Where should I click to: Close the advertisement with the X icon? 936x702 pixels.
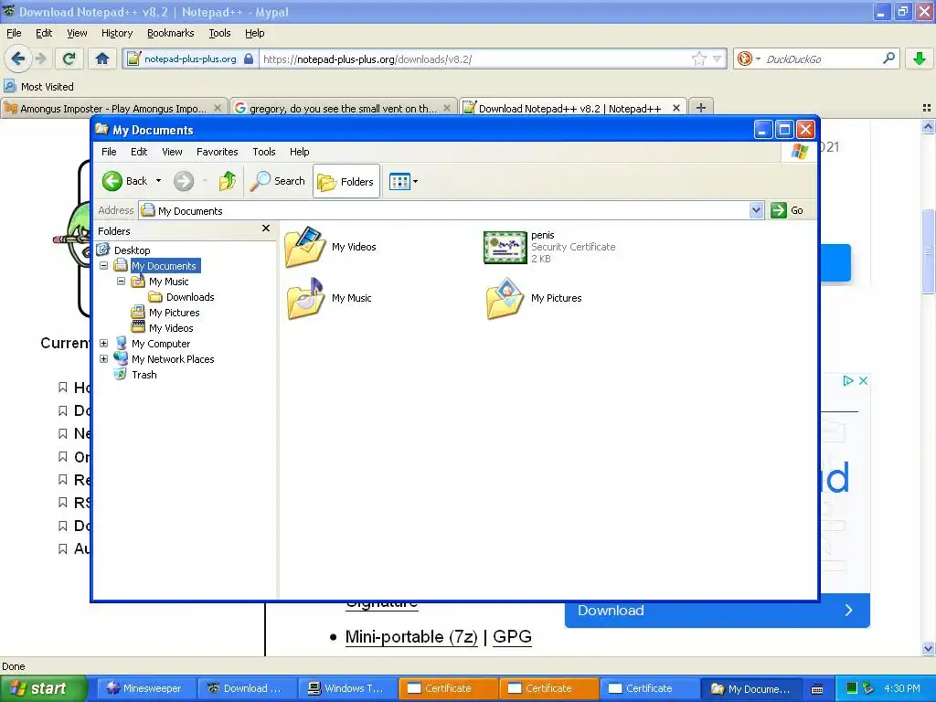click(x=863, y=380)
